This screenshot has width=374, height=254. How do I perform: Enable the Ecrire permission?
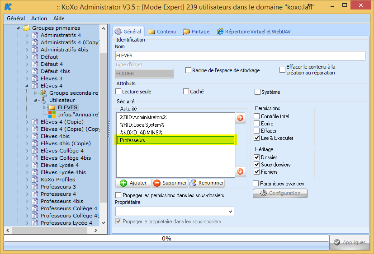[257, 123]
